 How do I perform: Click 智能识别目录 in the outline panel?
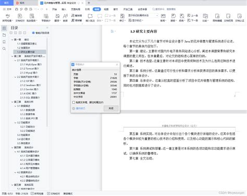[41, 33]
